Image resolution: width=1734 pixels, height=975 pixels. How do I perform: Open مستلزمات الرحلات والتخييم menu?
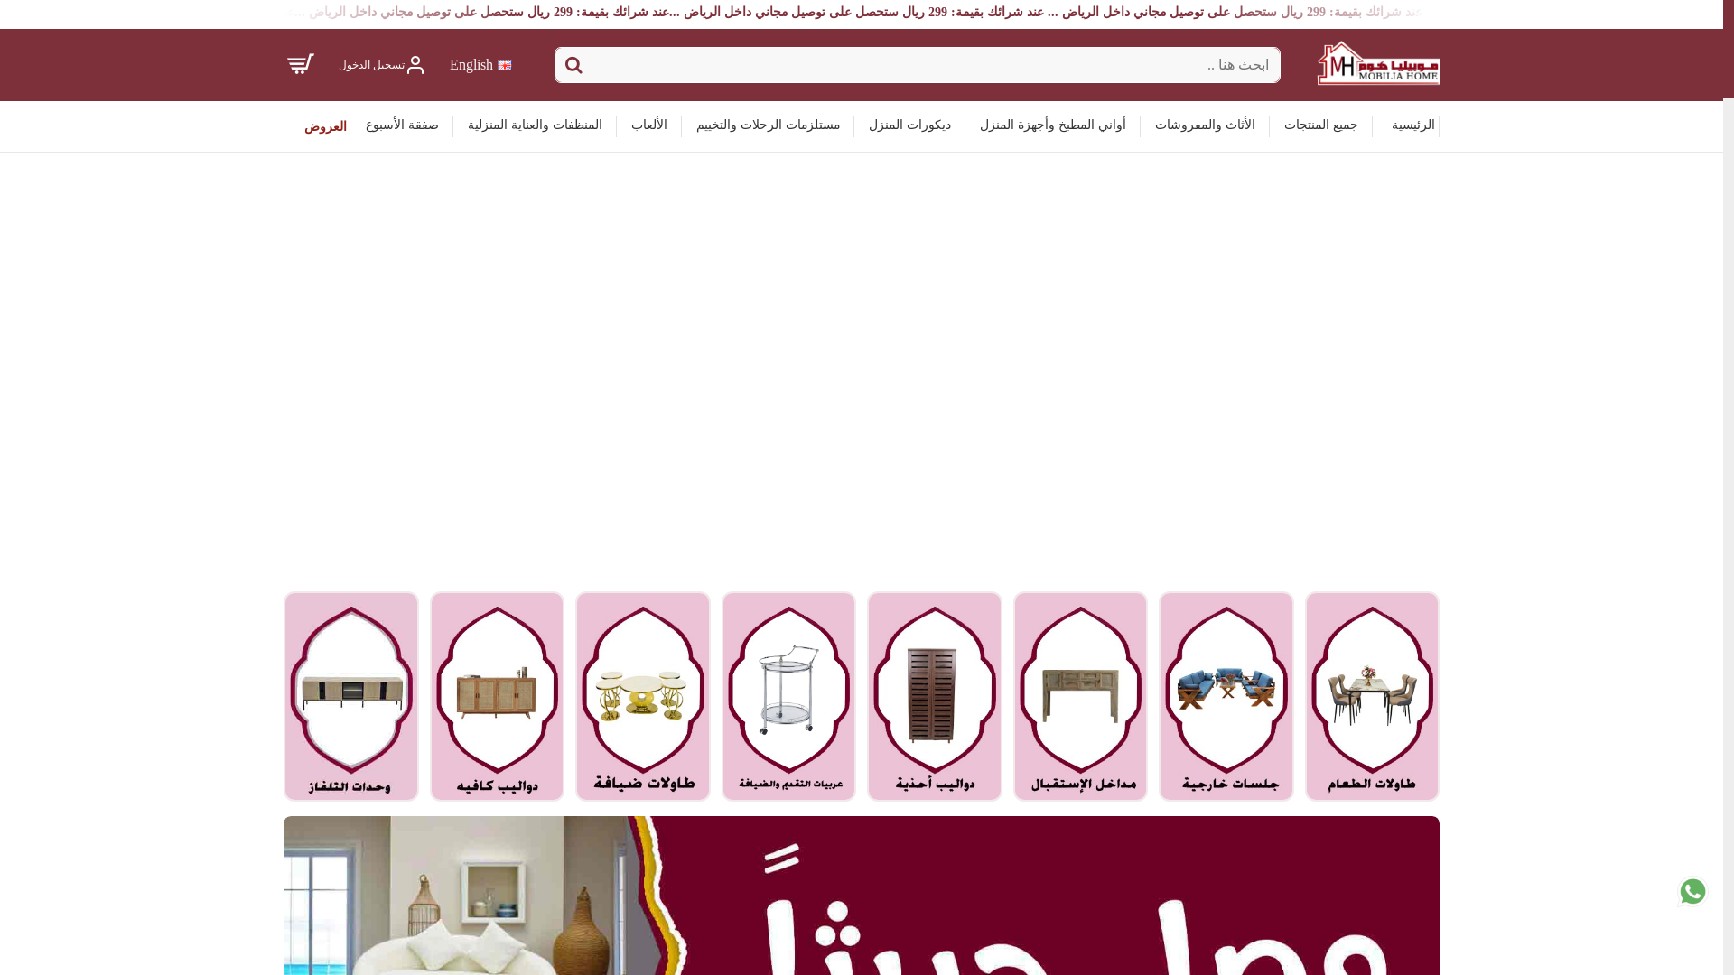(768, 125)
